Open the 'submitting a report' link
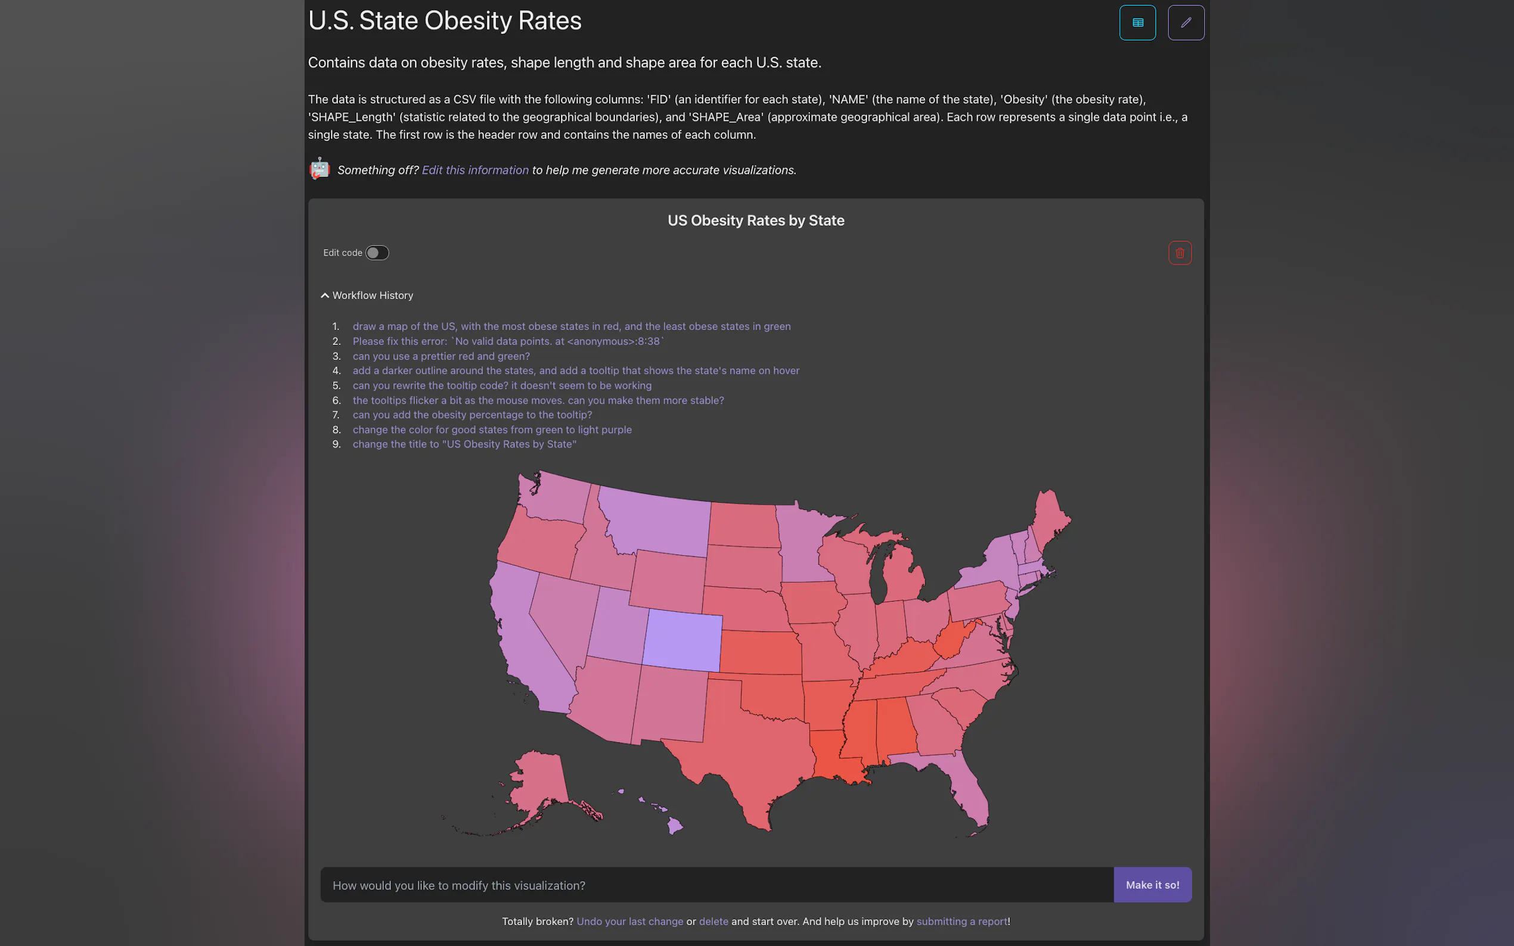 962,921
